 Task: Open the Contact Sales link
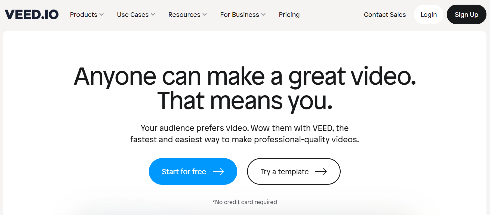pos(385,14)
